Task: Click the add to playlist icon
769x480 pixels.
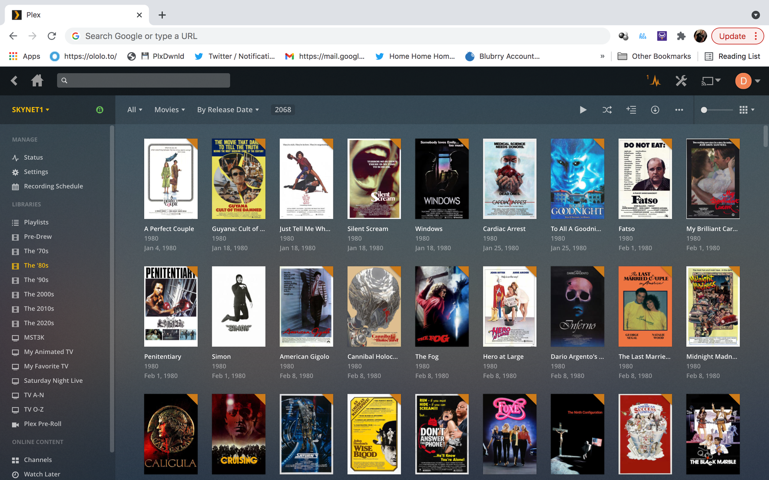Action: tap(631, 110)
